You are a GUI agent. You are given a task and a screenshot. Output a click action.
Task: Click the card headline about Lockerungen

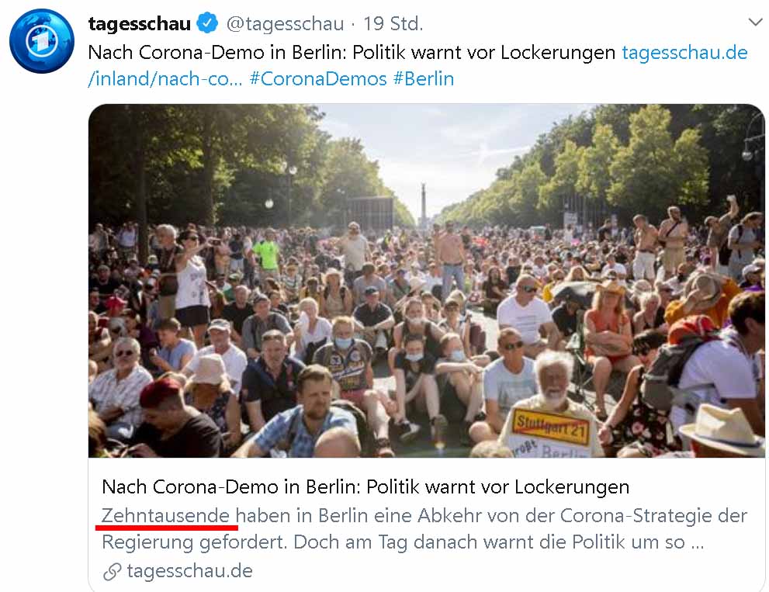(x=365, y=487)
